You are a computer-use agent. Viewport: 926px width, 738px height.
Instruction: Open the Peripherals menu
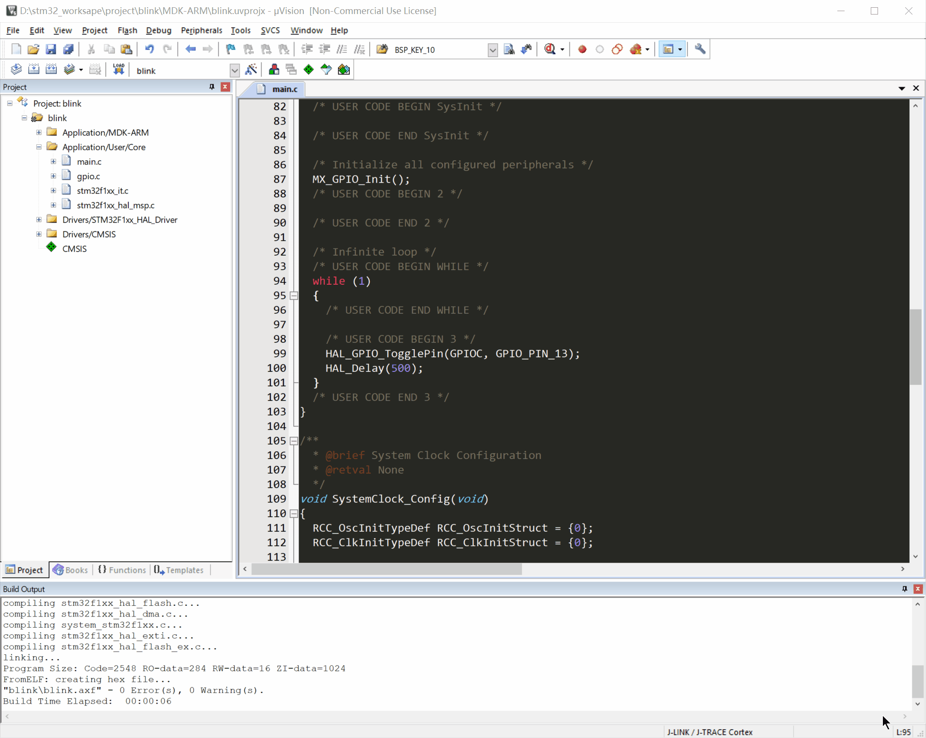(x=201, y=30)
